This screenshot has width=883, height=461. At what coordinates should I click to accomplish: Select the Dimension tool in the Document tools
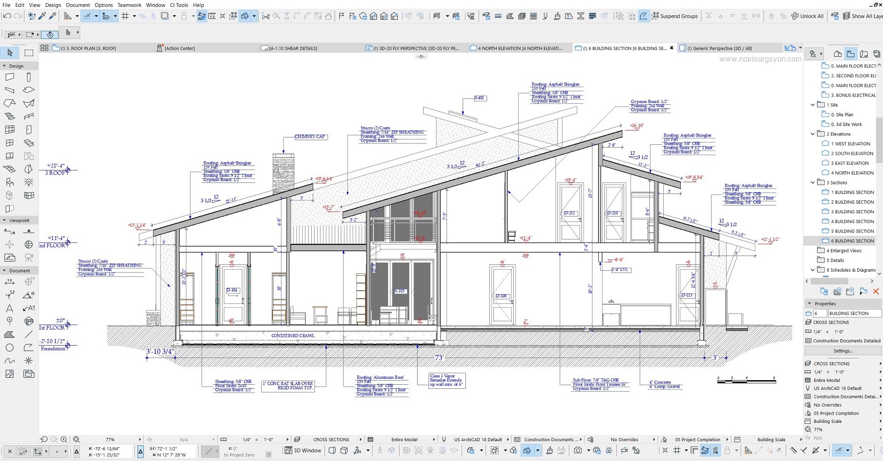9,282
